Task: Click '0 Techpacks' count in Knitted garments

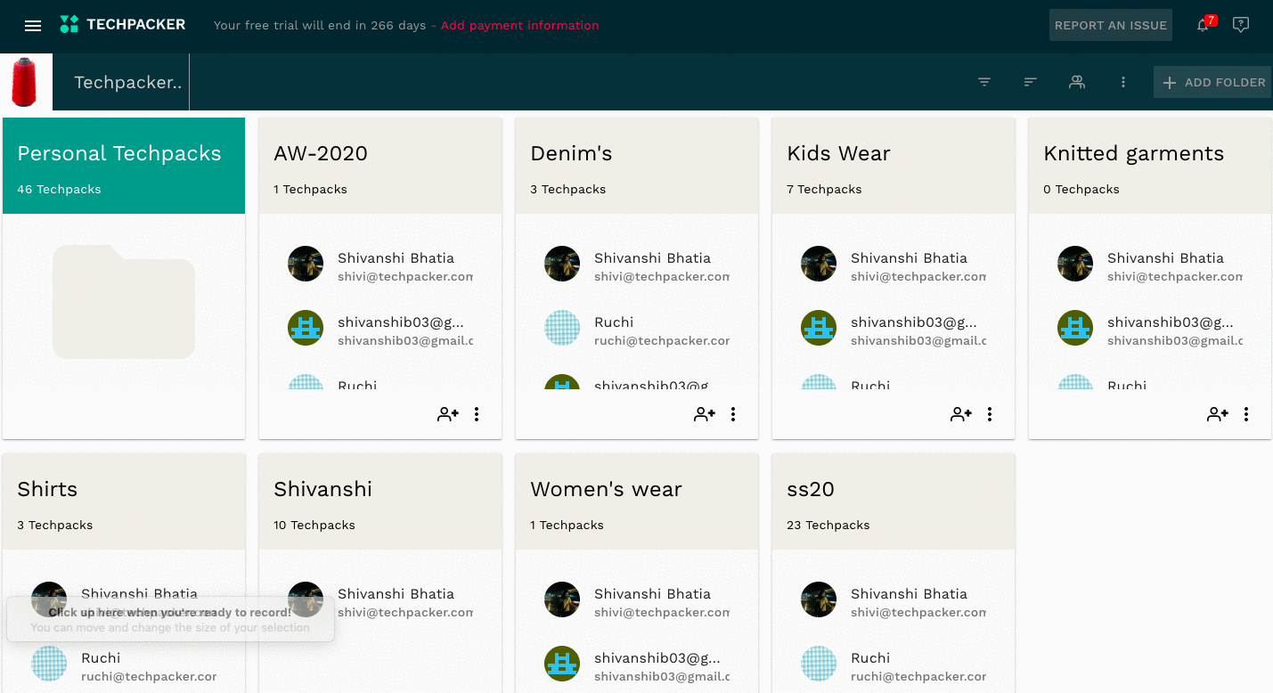Action: click(x=1081, y=189)
